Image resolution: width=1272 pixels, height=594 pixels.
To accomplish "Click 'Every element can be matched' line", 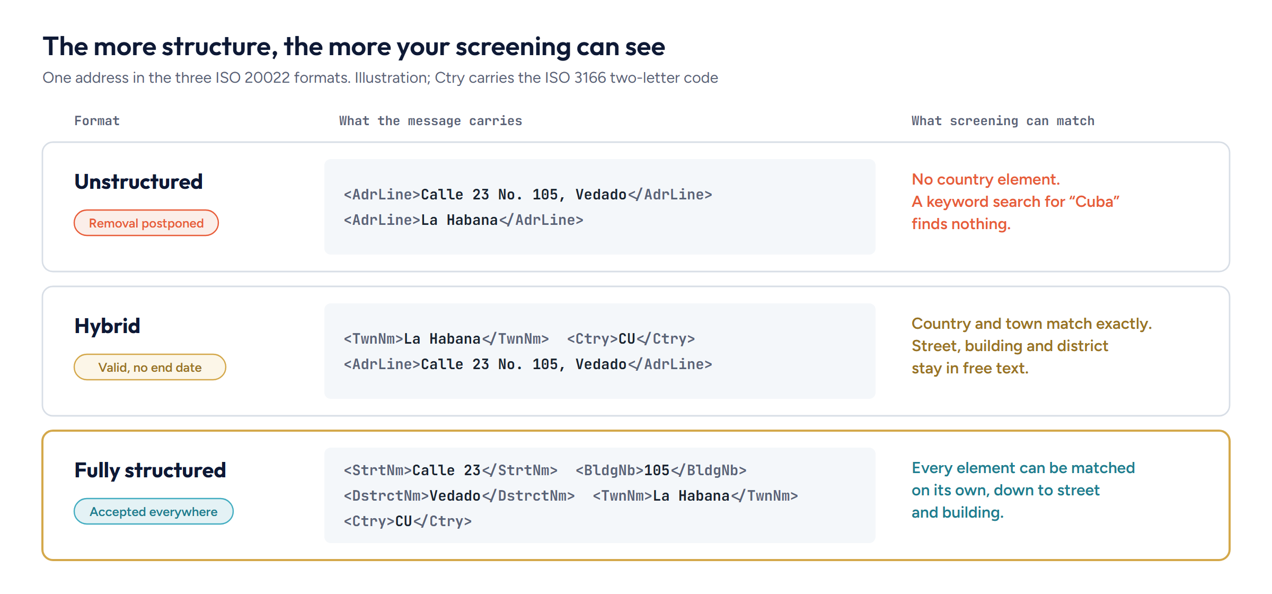I will (x=1023, y=468).
